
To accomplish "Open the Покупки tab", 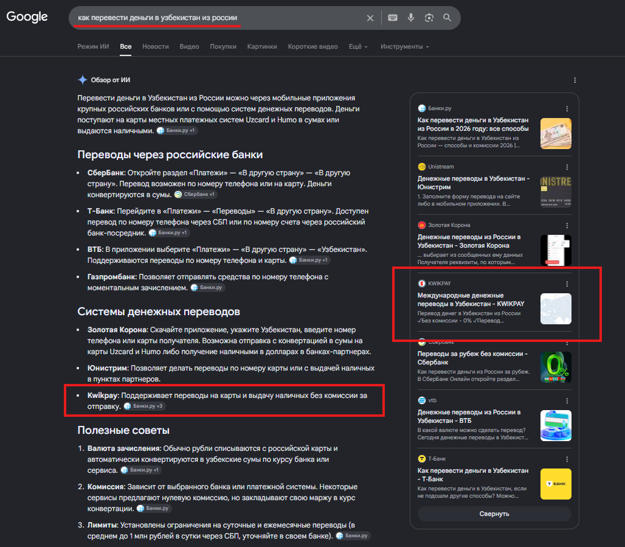I will (223, 46).
